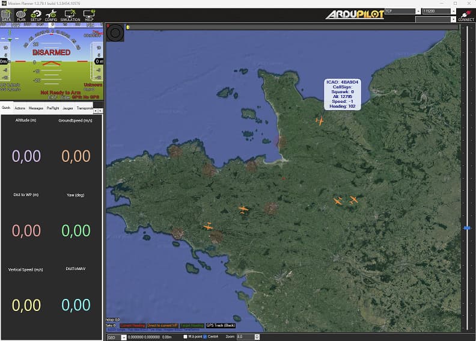Click the Current Heading legend label
The height and width of the screenshot is (341, 476).
coord(133,325)
